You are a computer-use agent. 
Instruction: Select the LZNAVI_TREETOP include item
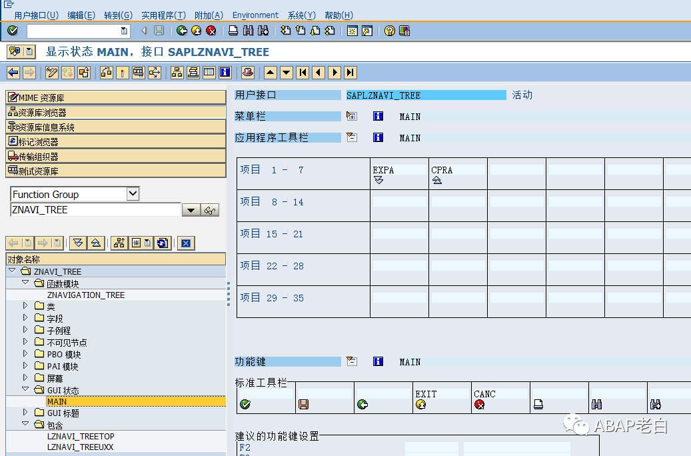(81, 436)
